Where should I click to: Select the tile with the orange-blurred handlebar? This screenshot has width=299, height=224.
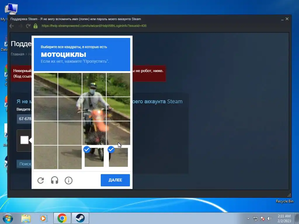[x=94, y=109]
